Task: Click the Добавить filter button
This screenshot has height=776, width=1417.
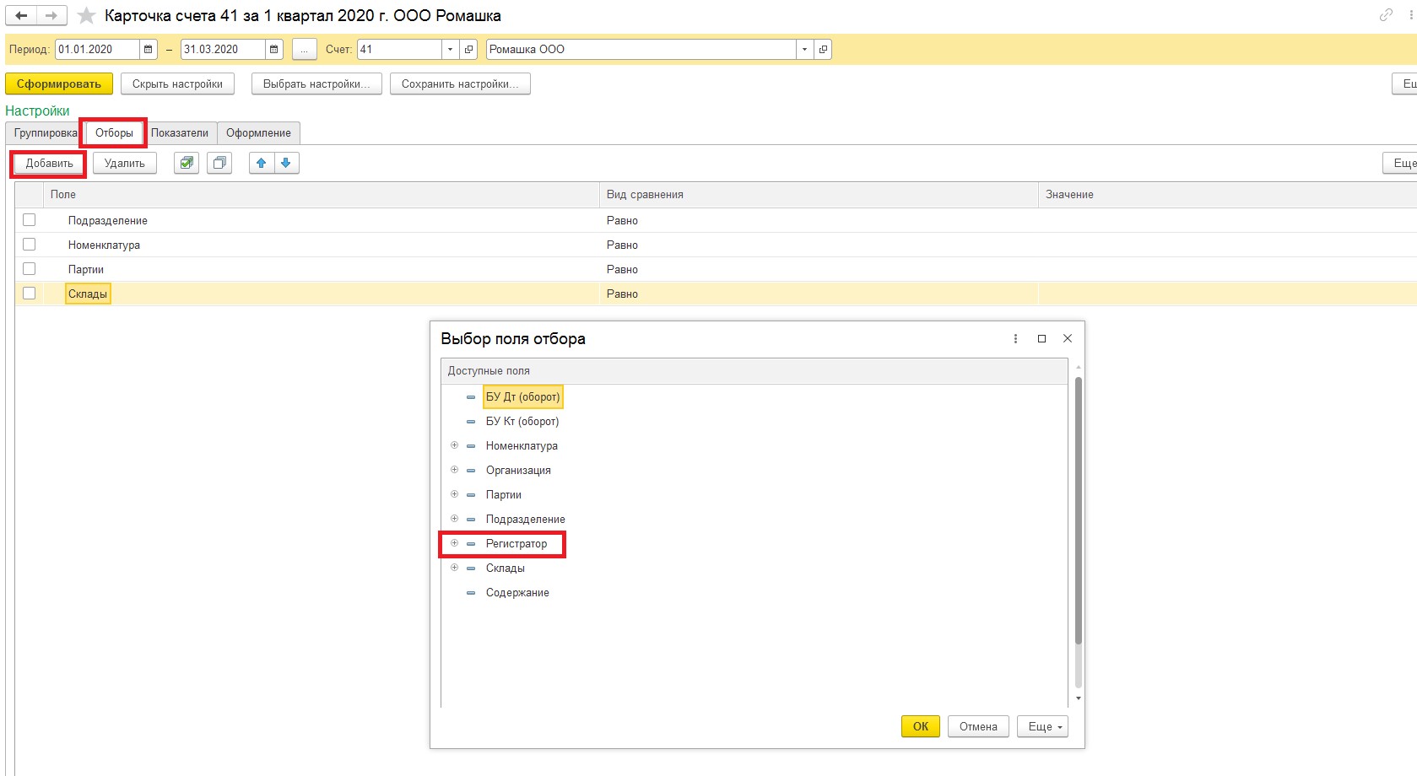Action: 49,163
